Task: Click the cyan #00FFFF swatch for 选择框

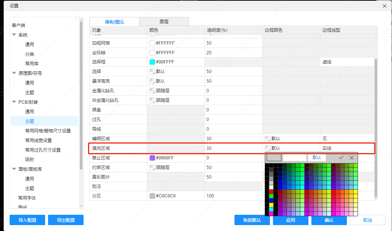Action: click(x=152, y=62)
